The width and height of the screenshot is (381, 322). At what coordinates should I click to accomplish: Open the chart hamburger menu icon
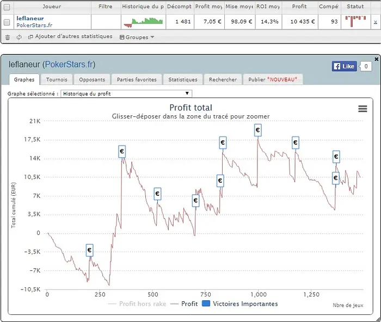pyautogui.click(x=362, y=109)
